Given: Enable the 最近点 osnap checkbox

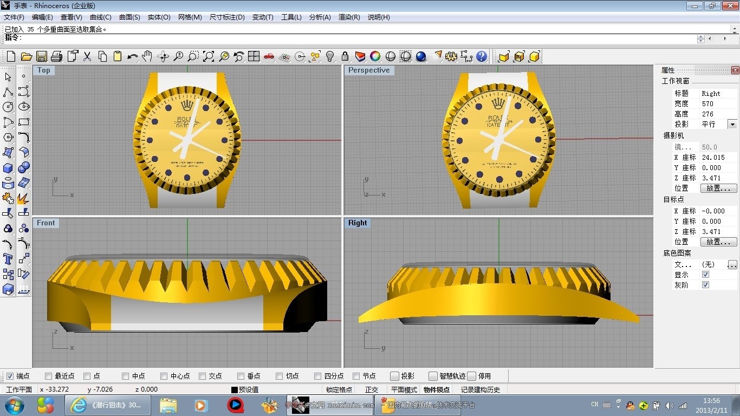Looking at the screenshot, I should point(49,376).
